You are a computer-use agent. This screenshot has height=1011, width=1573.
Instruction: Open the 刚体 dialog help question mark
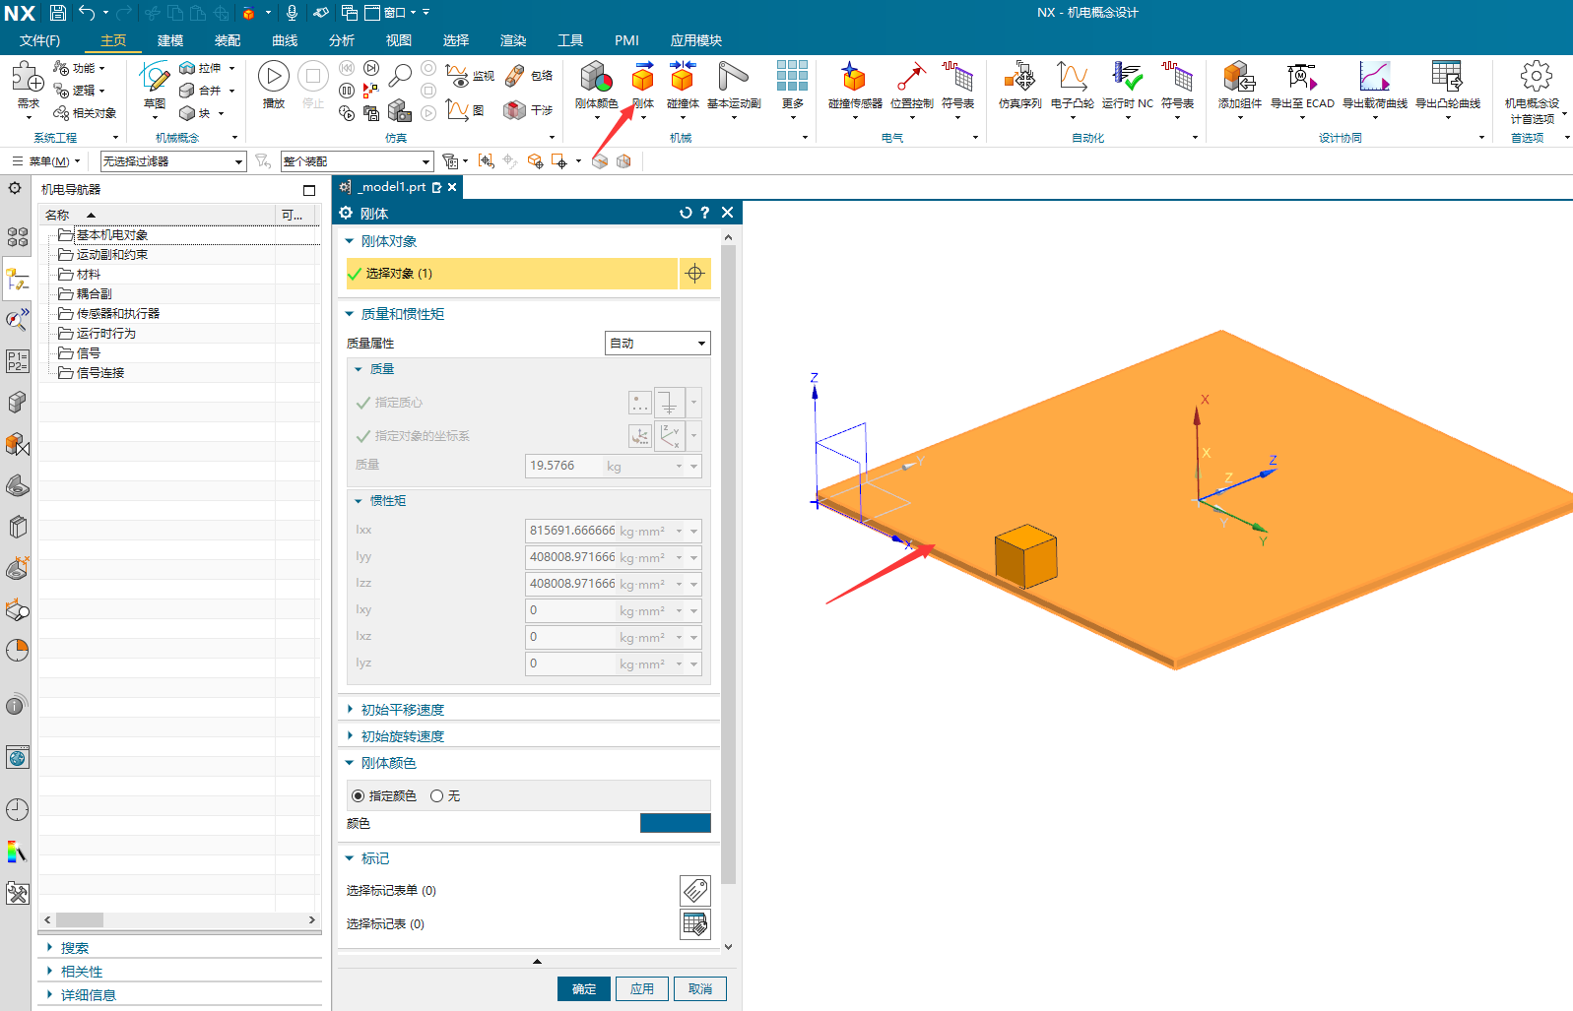705,213
